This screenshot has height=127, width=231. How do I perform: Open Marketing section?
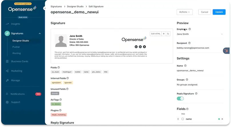click(x=17, y=71)
